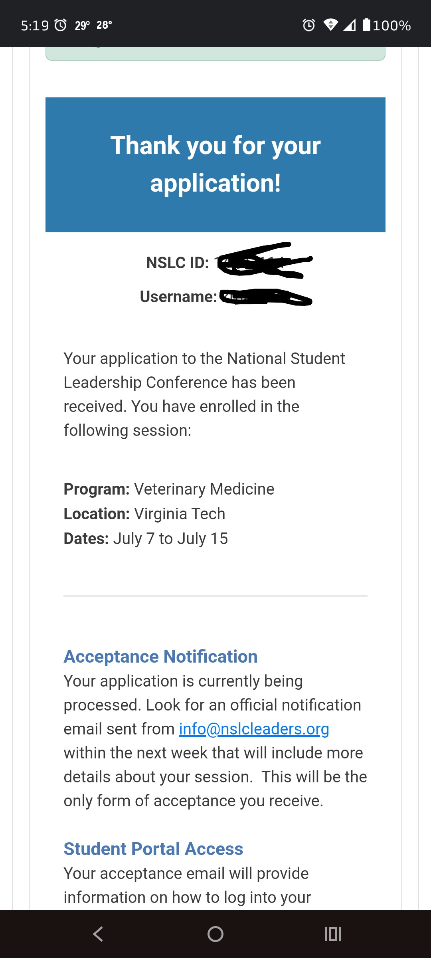This screenshot has width=431, height=958.
Task: Tap the battery icon showing 100%
Action: (366, 25)
